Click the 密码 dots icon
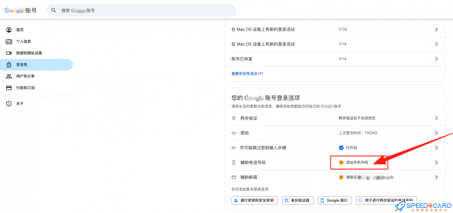 (x=234, y=133)
